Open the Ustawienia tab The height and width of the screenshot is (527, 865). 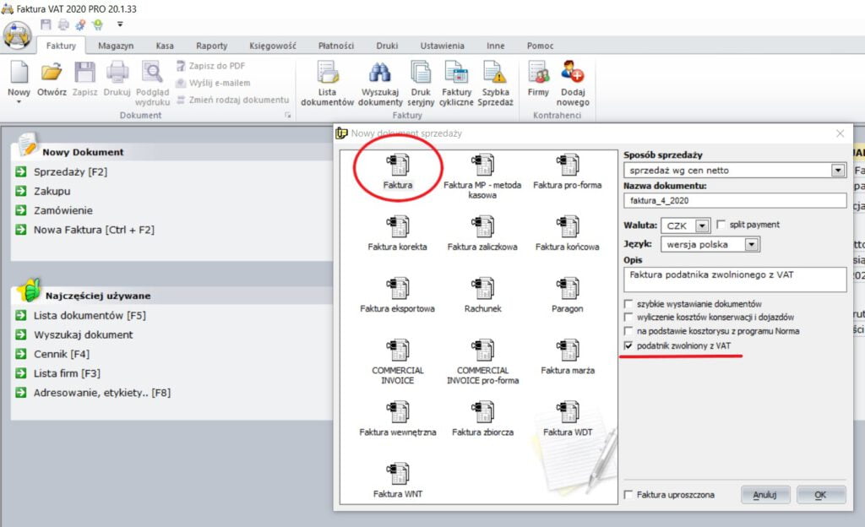coord(443,46)
